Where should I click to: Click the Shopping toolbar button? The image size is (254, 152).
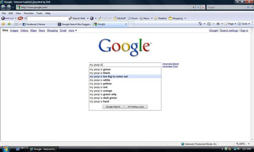[x=176, y=18]
